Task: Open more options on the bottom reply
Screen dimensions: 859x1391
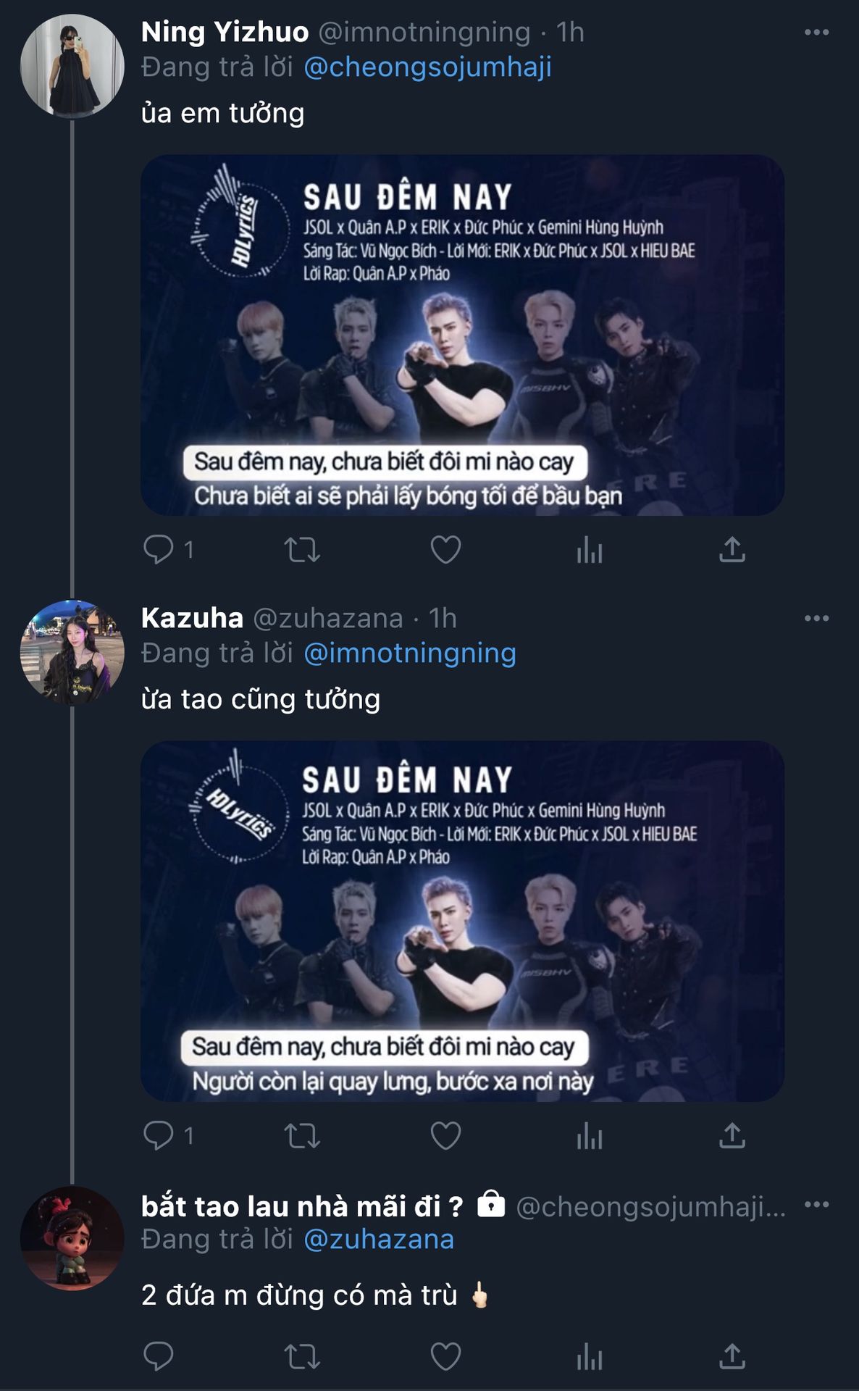Action: pyautogui.click(x=816, y=1205)
